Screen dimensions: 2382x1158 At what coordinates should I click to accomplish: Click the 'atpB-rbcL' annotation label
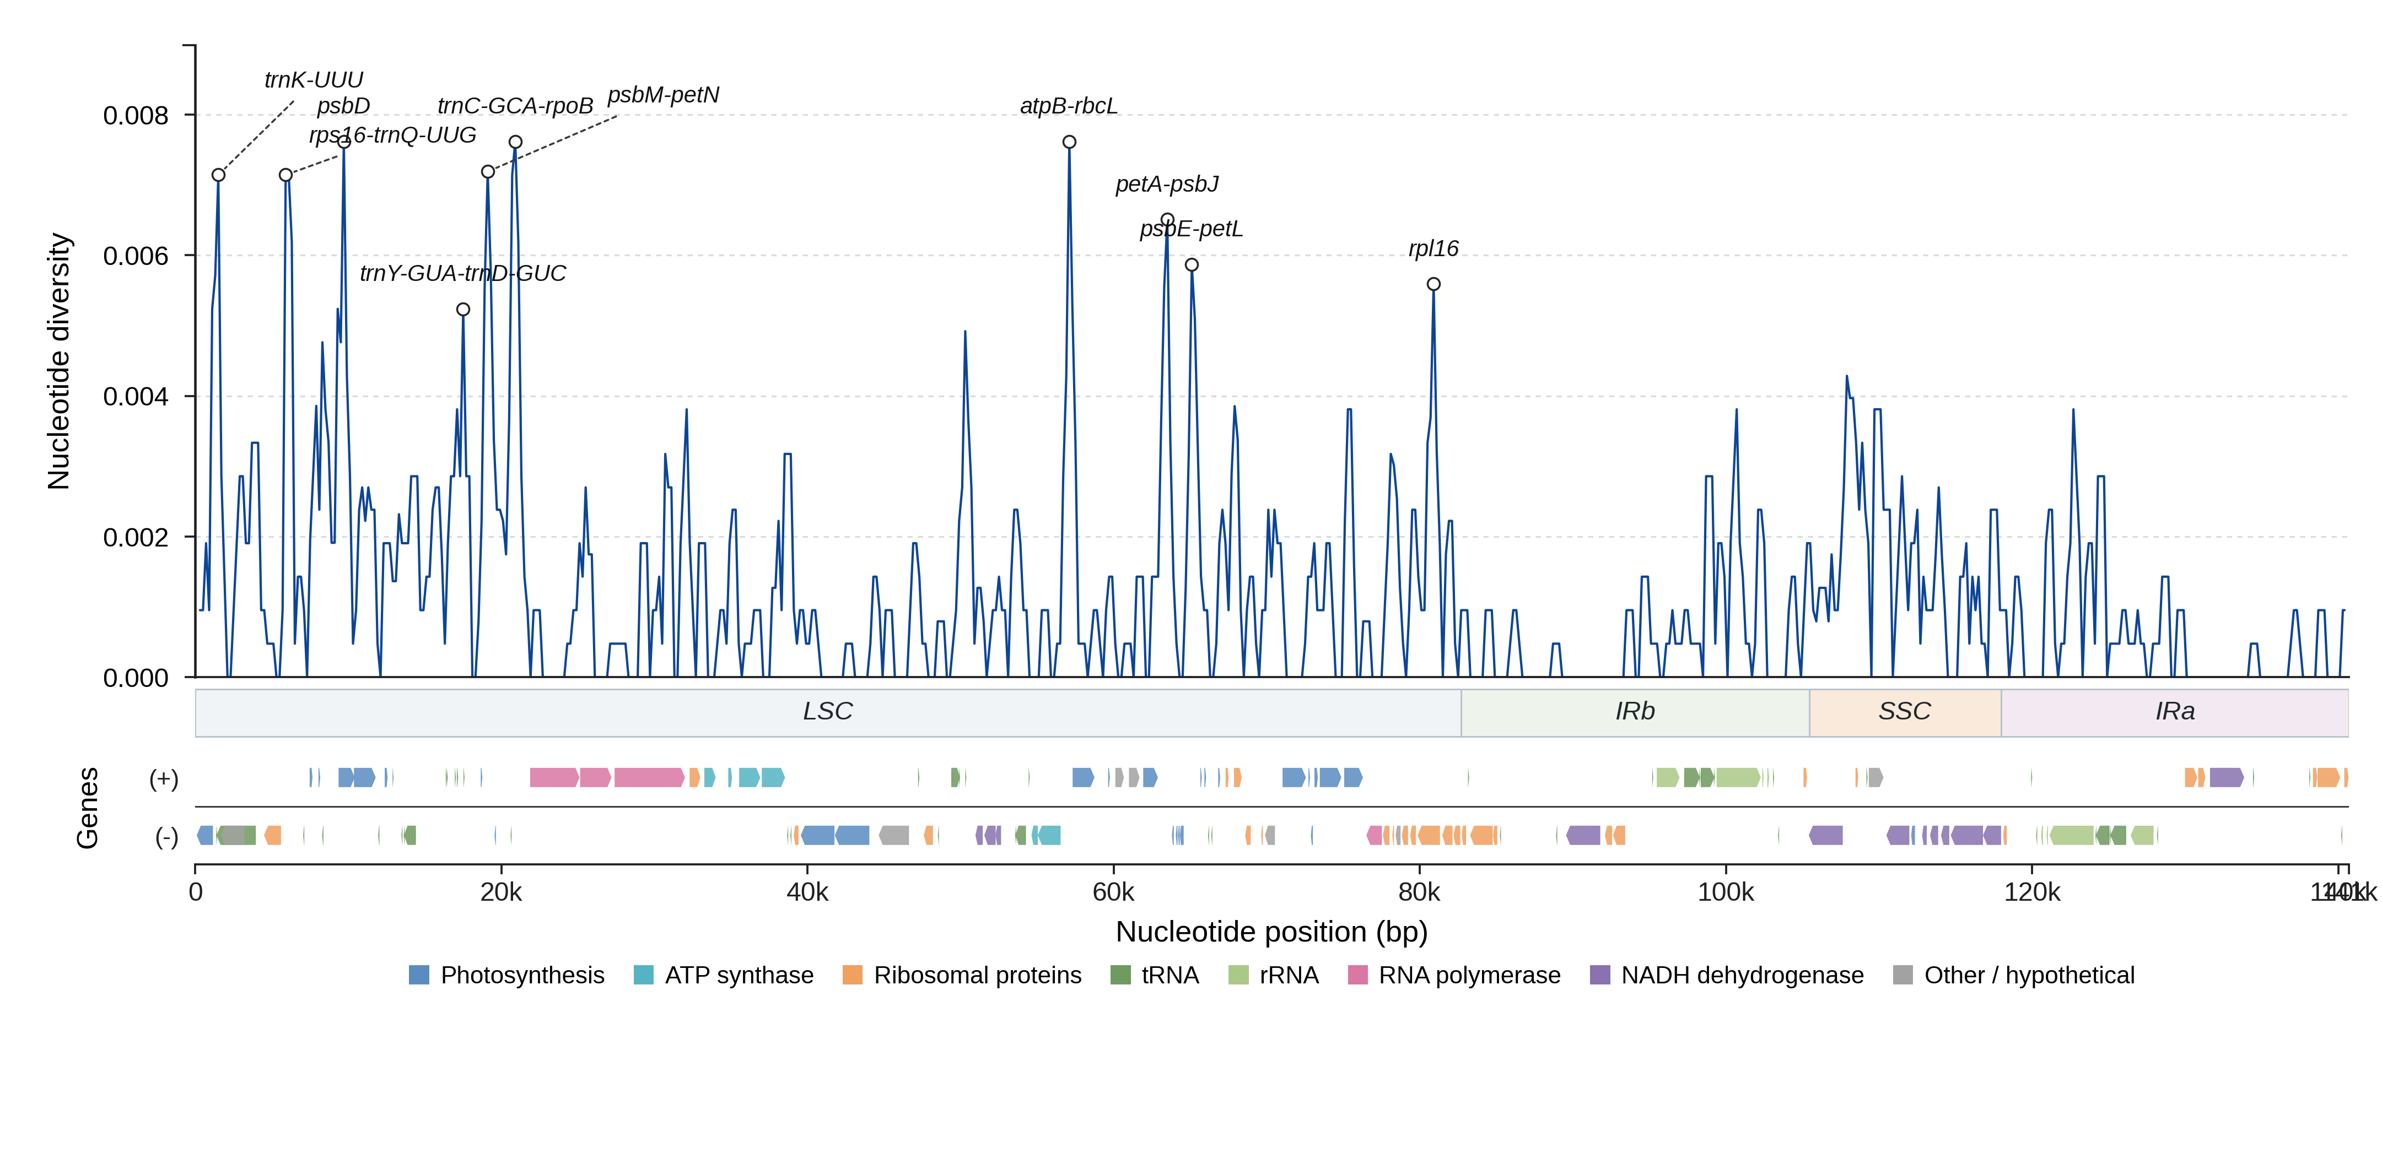[1068, 106]
